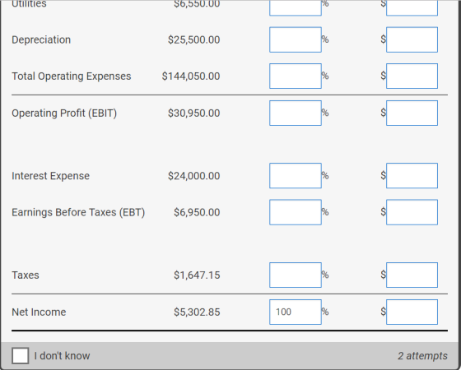Click the "Interest Expense" label
This screenshot has width=461, height=370.
pyautogui.click(x=50, y=176)
